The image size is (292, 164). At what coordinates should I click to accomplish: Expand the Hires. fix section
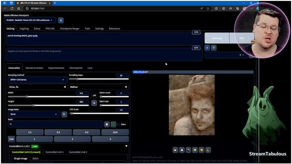tap(37, 87)
